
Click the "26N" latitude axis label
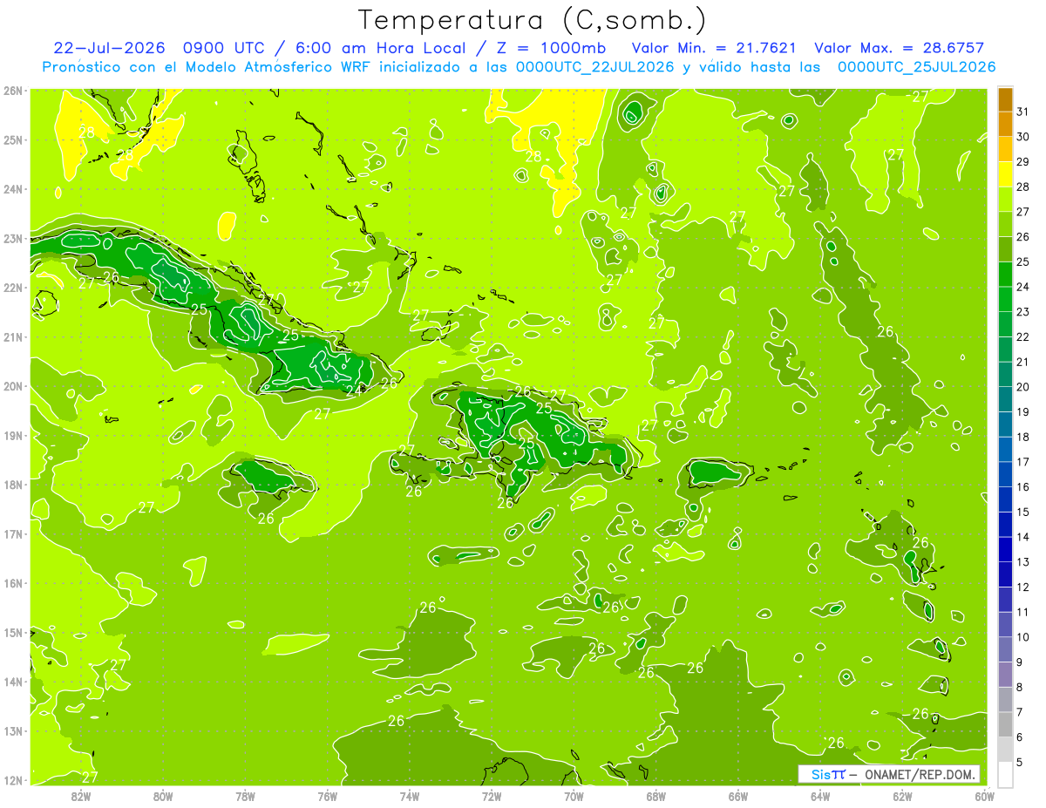[12, 91]
